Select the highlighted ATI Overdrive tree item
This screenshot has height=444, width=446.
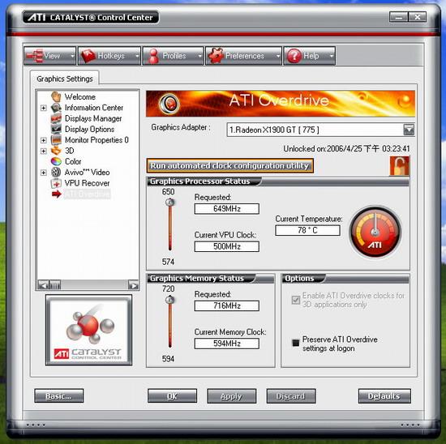click(87, 194)
